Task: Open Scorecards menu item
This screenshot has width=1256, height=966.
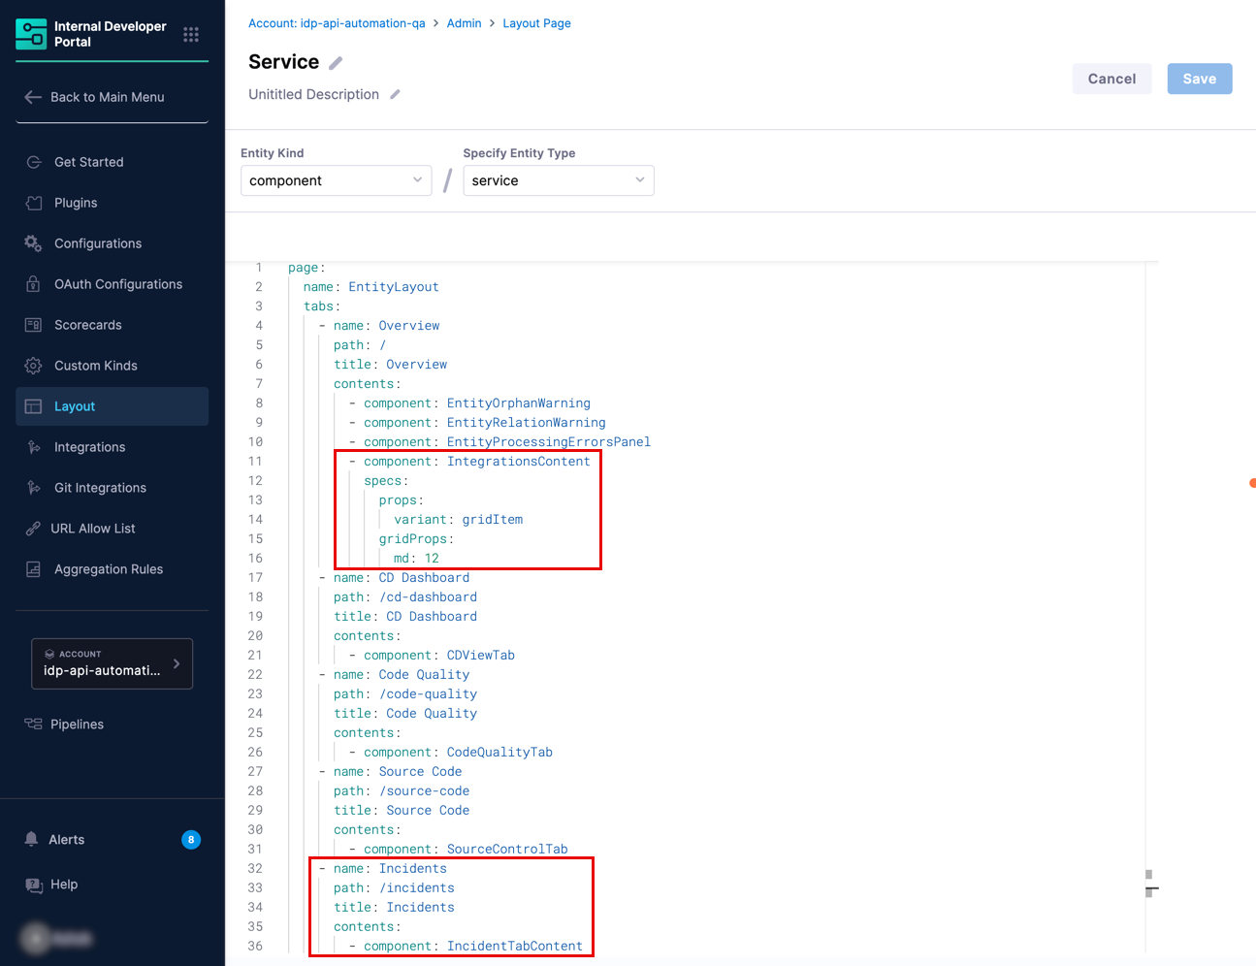Action: click(88, 325)
